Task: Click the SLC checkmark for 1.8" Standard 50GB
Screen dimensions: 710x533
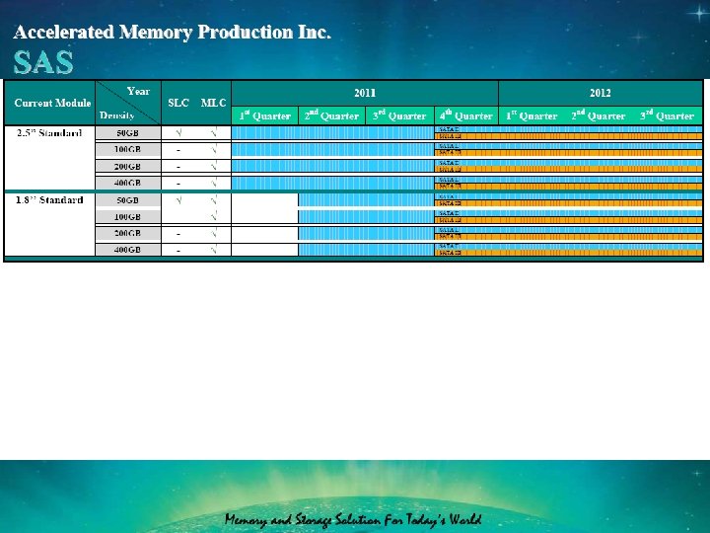Action: (x=178, y=199)
